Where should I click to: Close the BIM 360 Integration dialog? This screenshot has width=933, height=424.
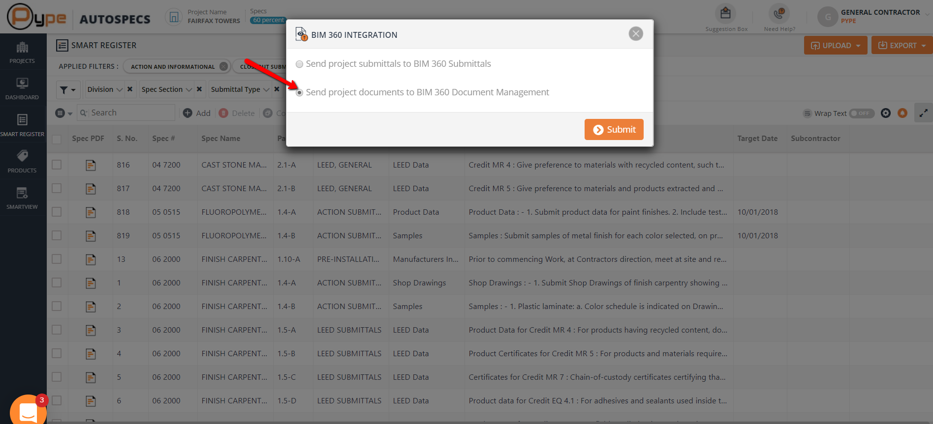point(636,34)
